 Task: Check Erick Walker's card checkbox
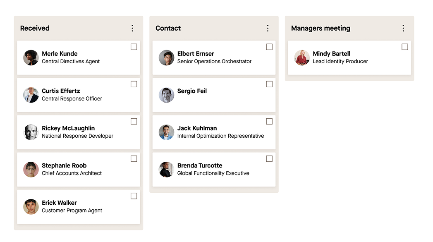(134, 196)
